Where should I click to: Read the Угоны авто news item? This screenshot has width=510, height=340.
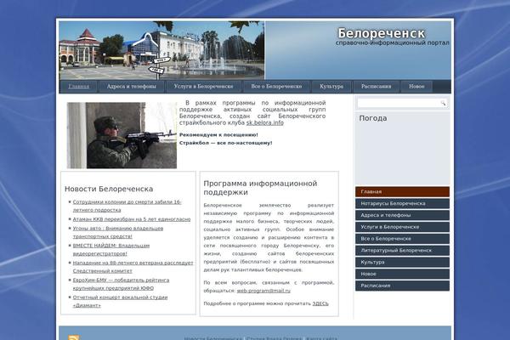118,232
